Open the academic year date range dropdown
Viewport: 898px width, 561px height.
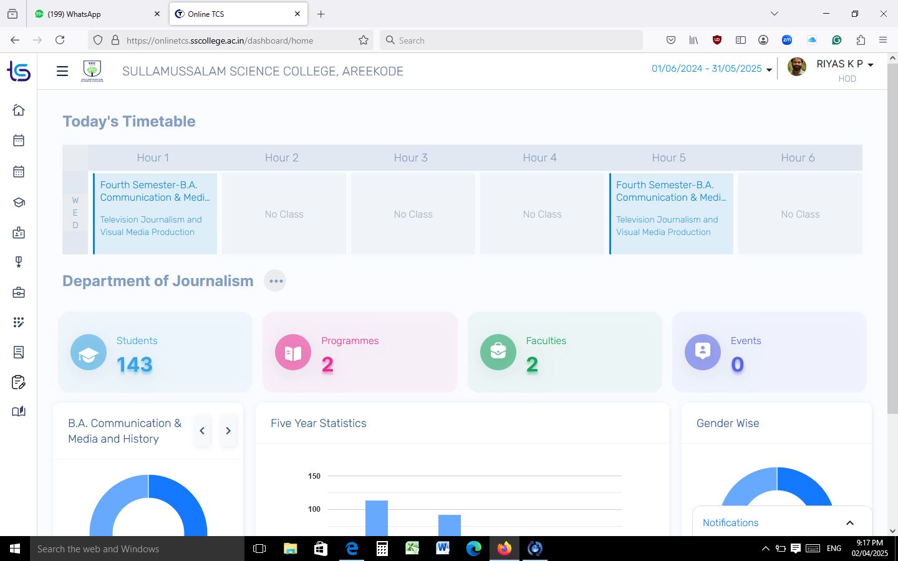pos(712,69)
